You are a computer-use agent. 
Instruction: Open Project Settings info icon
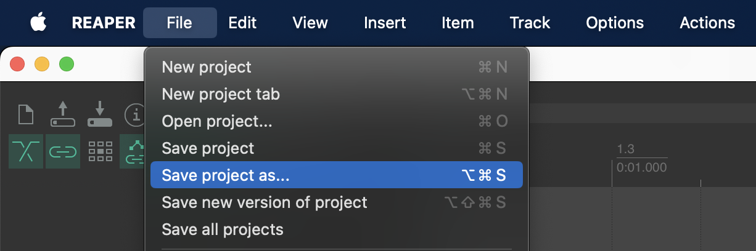click(134, 115)
